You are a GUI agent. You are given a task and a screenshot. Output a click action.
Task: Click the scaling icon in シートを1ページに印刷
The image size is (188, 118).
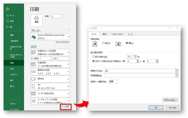(x=33, y=101)
